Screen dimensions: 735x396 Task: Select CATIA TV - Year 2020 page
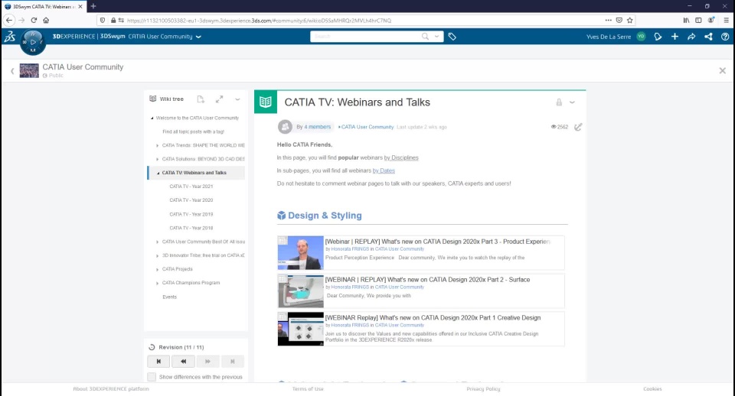[x=191, y=200]
